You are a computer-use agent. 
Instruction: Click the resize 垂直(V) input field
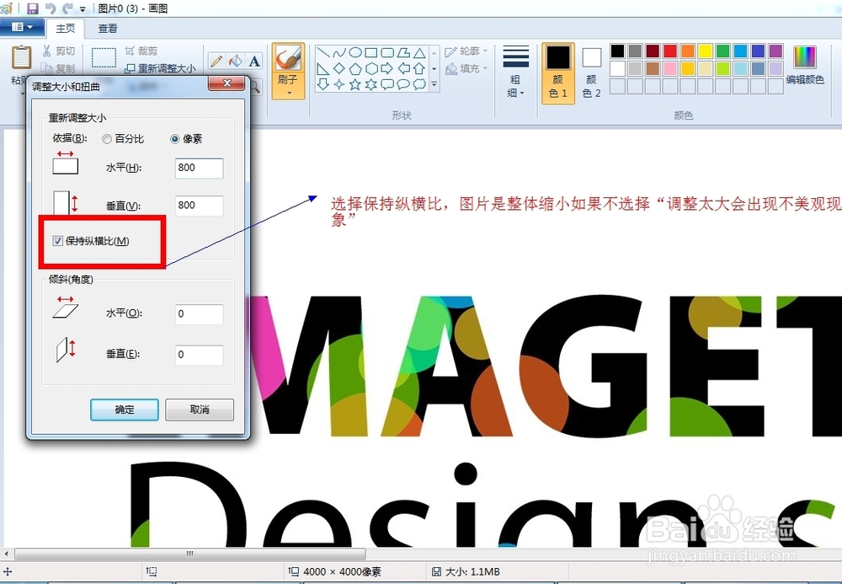coord(200,206)
